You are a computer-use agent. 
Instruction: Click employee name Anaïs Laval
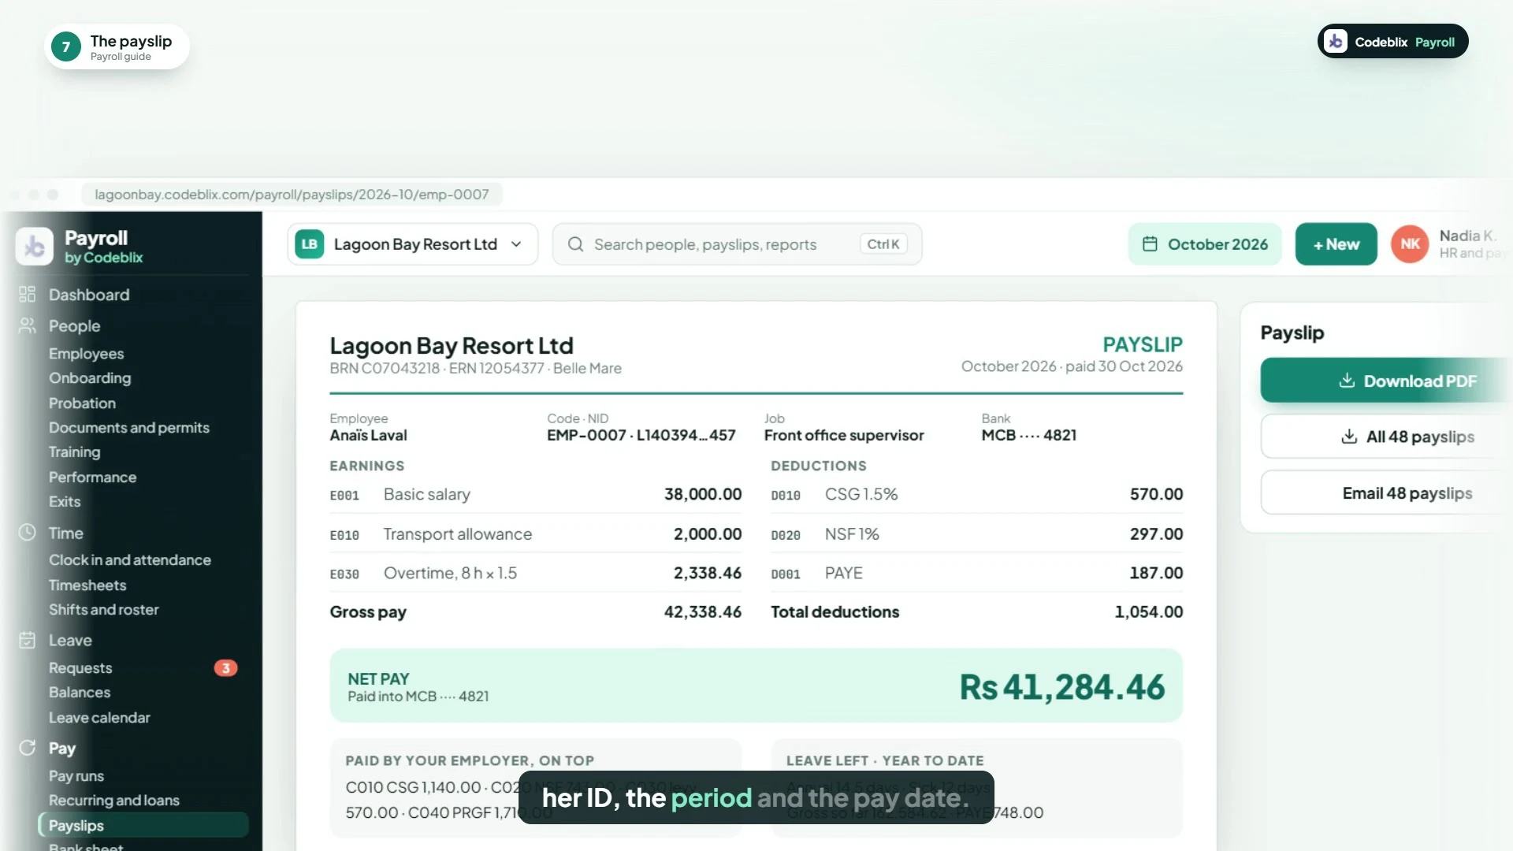(x=368, y=435)
